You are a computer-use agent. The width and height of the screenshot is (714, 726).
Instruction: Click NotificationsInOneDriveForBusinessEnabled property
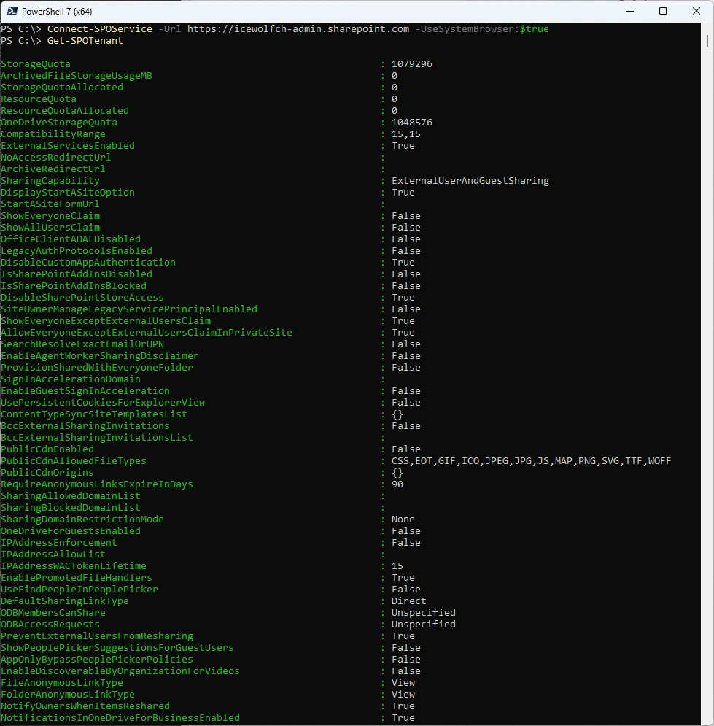(120, 718)
